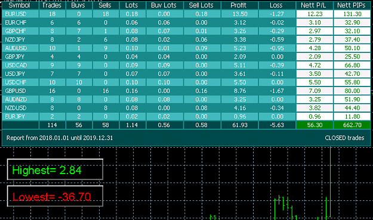Click NZDUSD Nett PIPs value 44.40
Viewport: 373px width, 220px height.
click(x=352, y=108)
